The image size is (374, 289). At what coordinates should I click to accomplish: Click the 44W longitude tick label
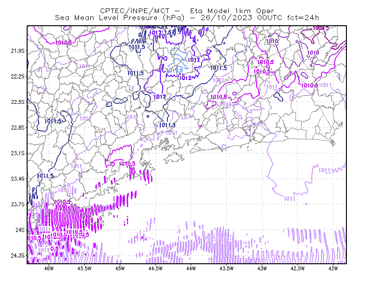191,268
